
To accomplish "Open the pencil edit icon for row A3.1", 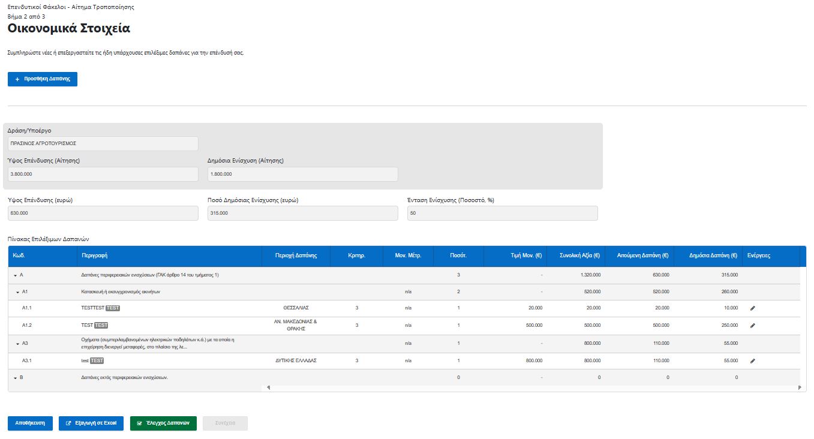I will [x=753, y=360].
